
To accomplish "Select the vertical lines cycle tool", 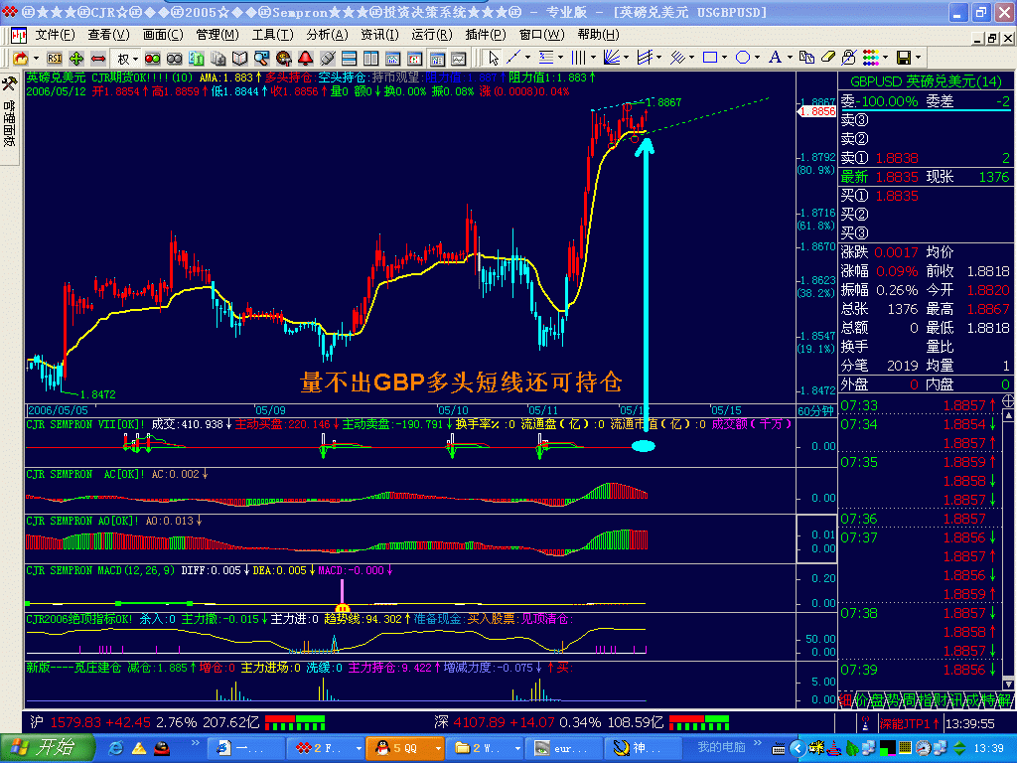I will point(579,58).
